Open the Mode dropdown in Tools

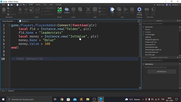click(x=51, y=8)
